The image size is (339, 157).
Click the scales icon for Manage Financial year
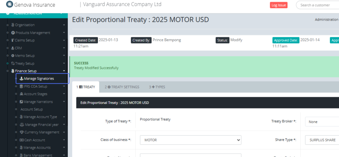point(22,125)
